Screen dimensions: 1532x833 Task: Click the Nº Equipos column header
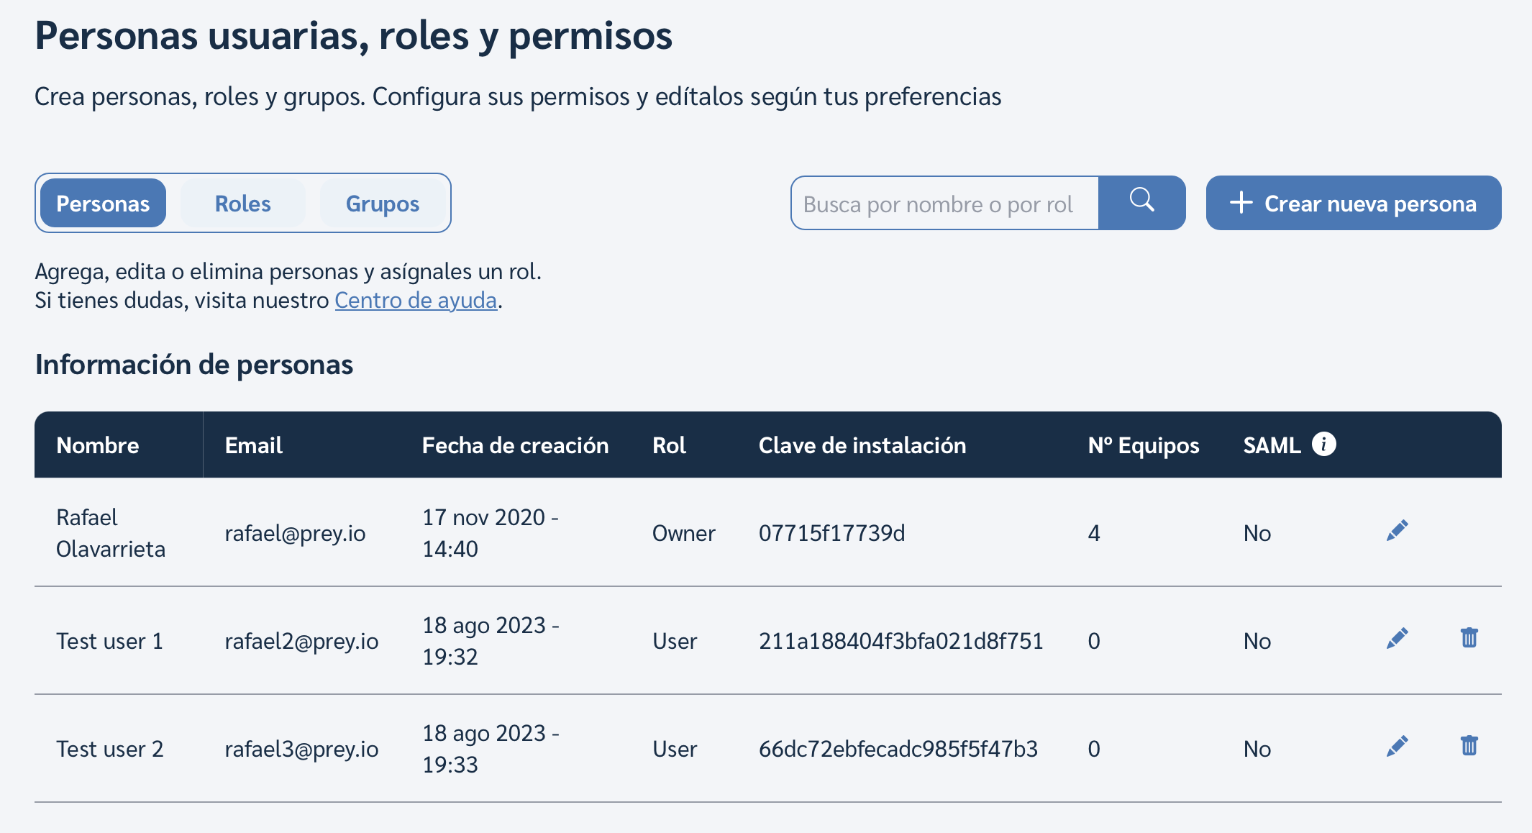[1144, 445]
